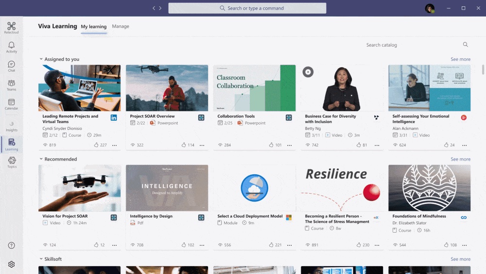The height and width of the screenshot is (274, 486).
Task: Like Foundations of Mindfulness card
Action: pyautogui.click(x=446, y=245)
